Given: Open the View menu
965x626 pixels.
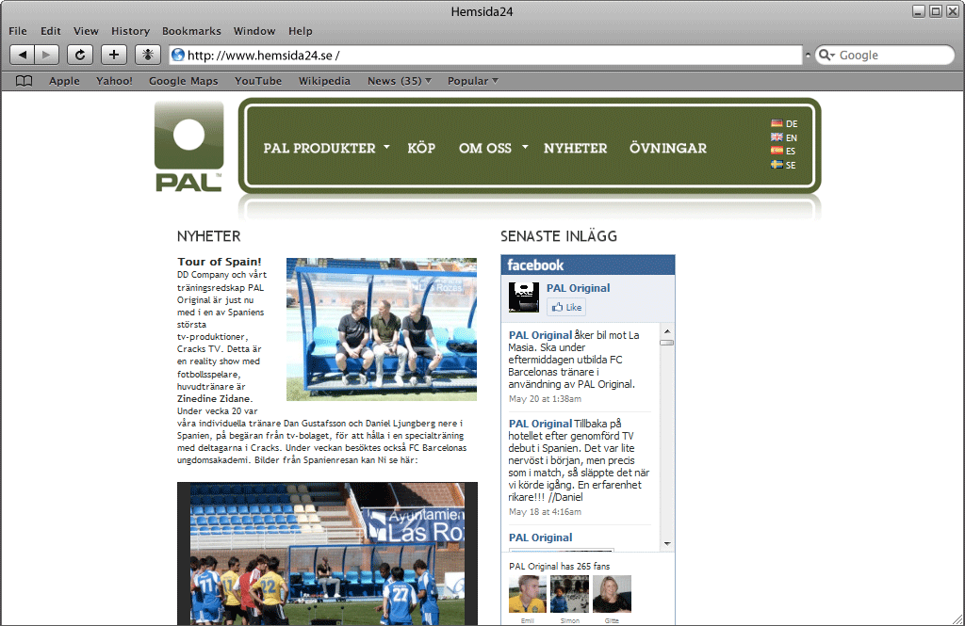Looking at the screenshot, I should tap(86, 31).
